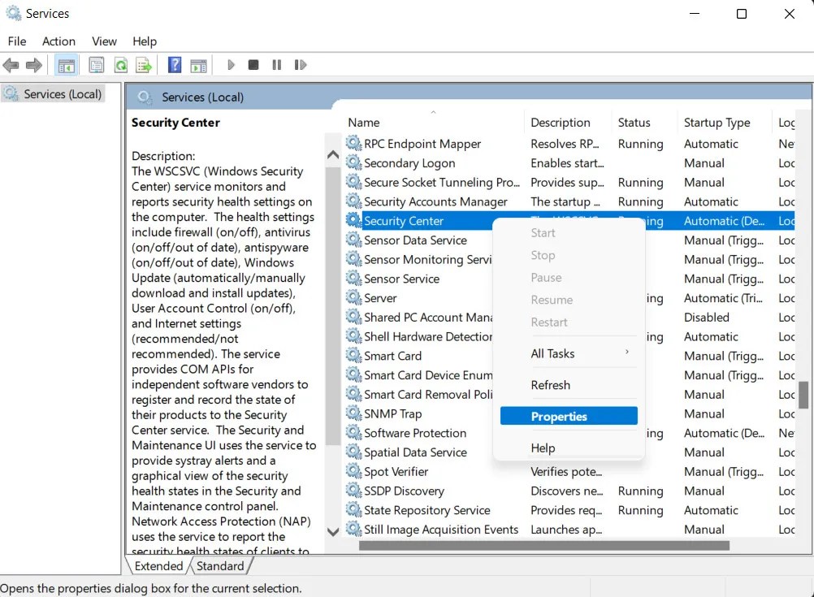The width and height of the screenshot is (814, 597).
Task: Open Help using the question mark icon
Action: pos(175,64)
